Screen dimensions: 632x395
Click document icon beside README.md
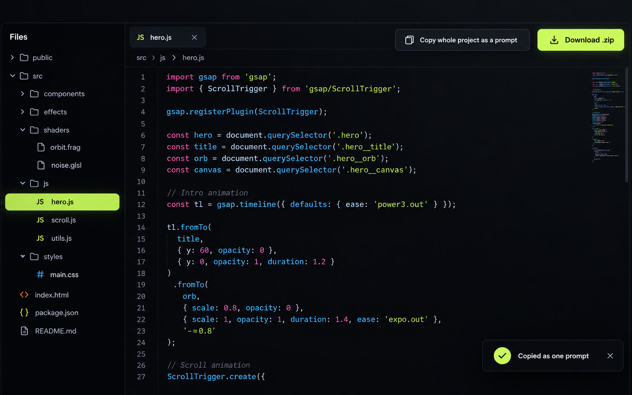(24, 331)
